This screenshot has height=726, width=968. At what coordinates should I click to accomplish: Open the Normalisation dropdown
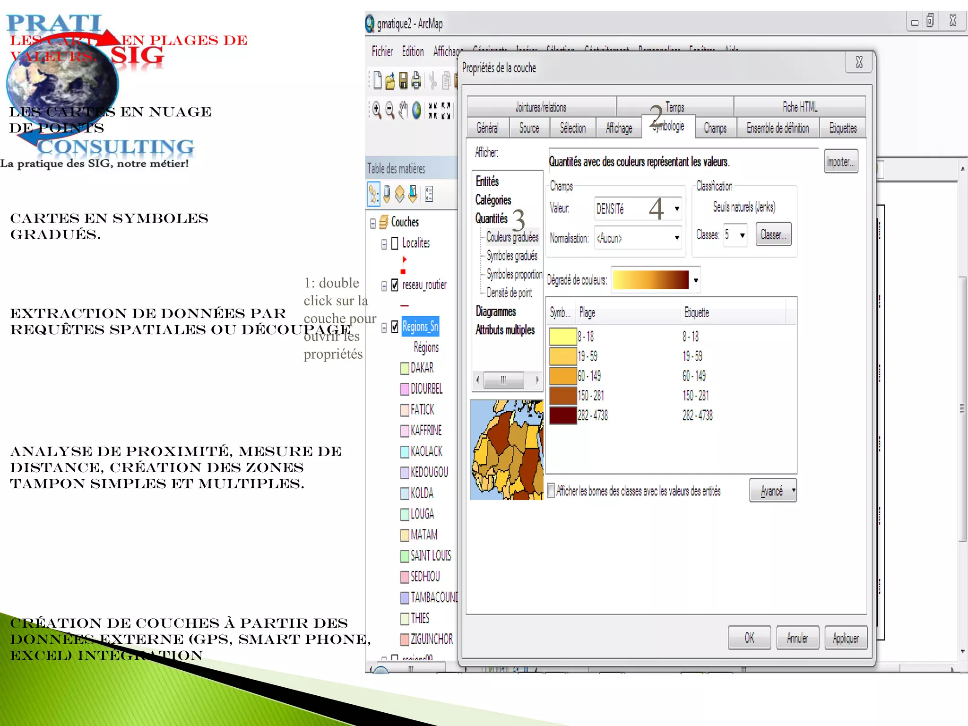pos(677,238)
